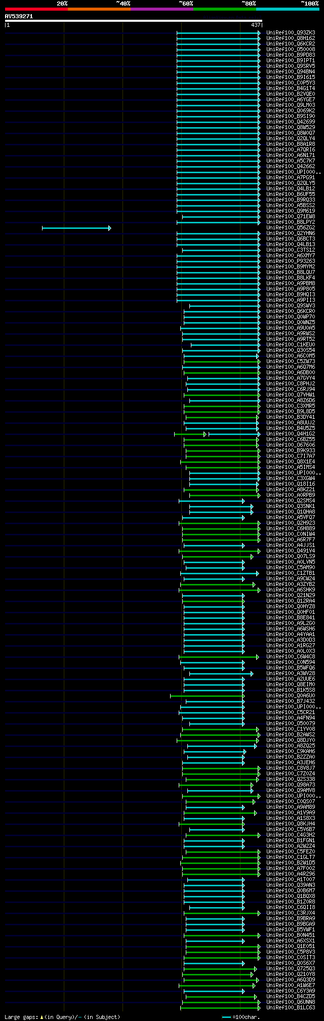Select the UniRef100_A7PG91 label
Image resolution: width=324 pixels, height=1021 pixels.
291,177
